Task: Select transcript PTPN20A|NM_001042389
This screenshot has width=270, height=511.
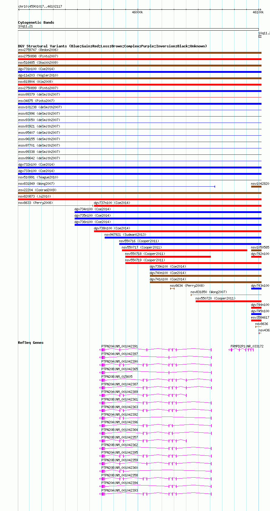Action: (x=120, y=392)
